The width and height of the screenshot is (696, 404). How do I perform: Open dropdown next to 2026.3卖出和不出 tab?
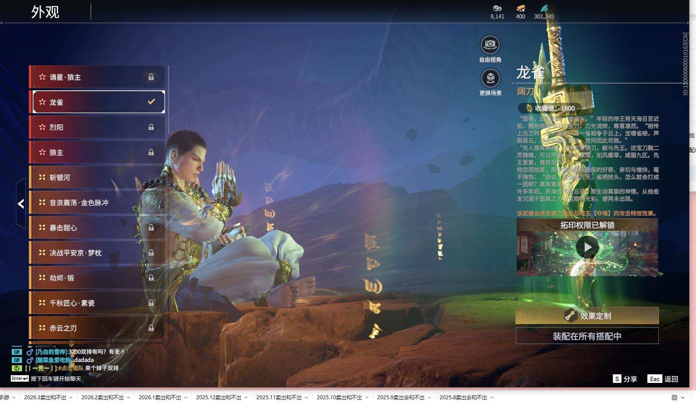(x=71, y=398)
